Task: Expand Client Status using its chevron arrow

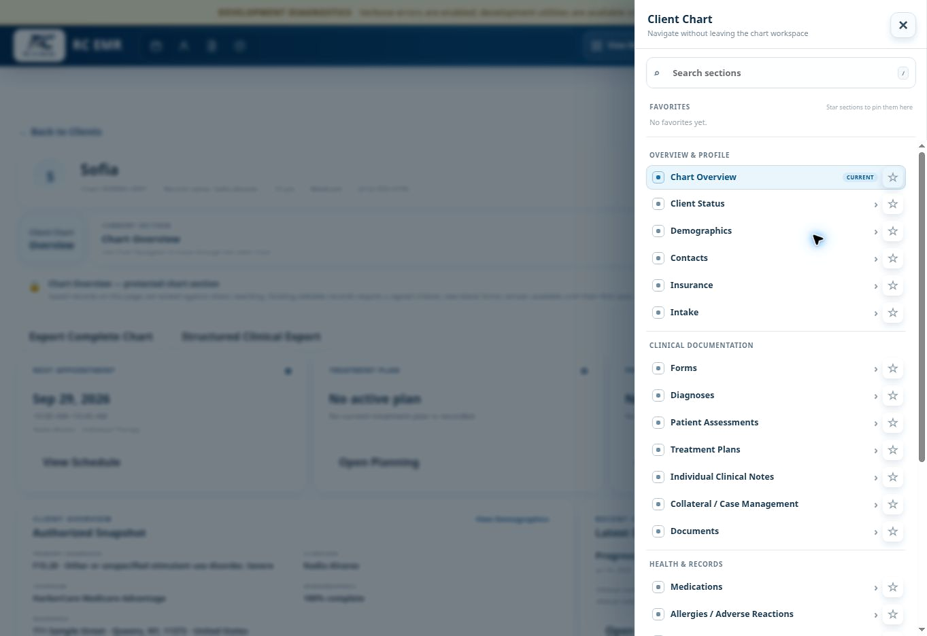Action: 875,205
